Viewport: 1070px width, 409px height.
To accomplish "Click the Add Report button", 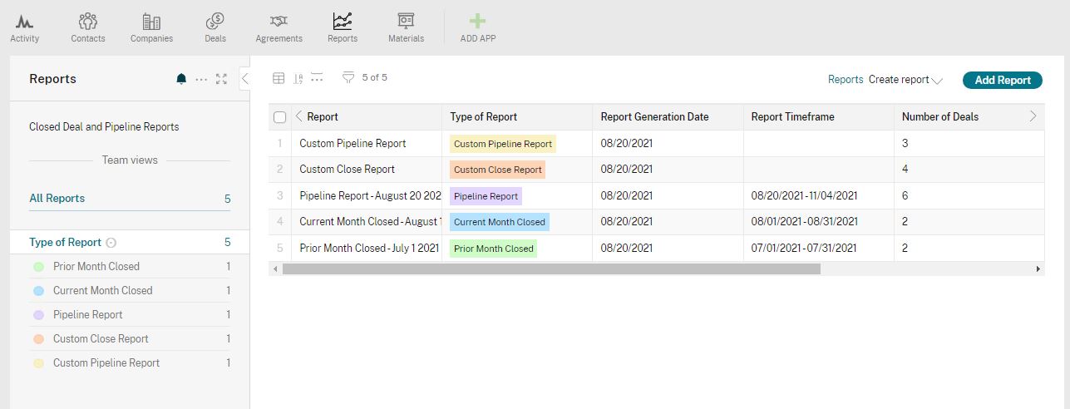I will [1002, 80].
